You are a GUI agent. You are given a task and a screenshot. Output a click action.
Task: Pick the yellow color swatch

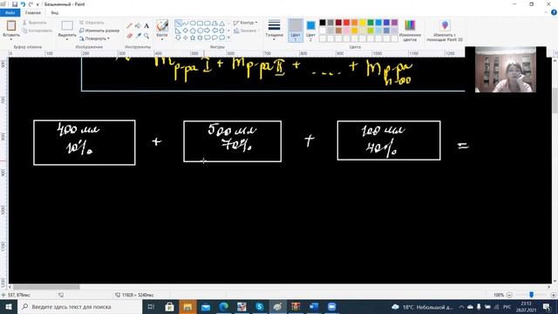click(363, 23)
